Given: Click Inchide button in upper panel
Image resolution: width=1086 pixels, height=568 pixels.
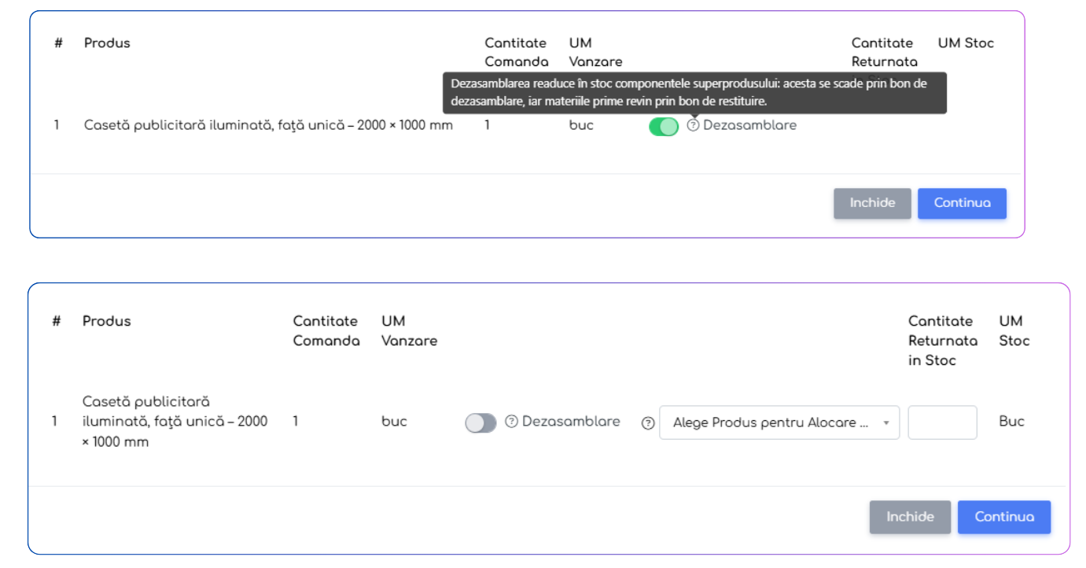Looking at the screenshot, I should (872, 203).
